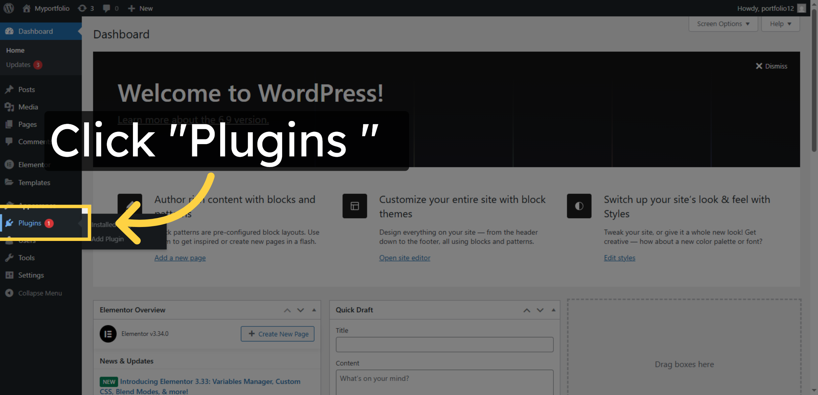Click the Quick Draft title field

tap(444, 344)
